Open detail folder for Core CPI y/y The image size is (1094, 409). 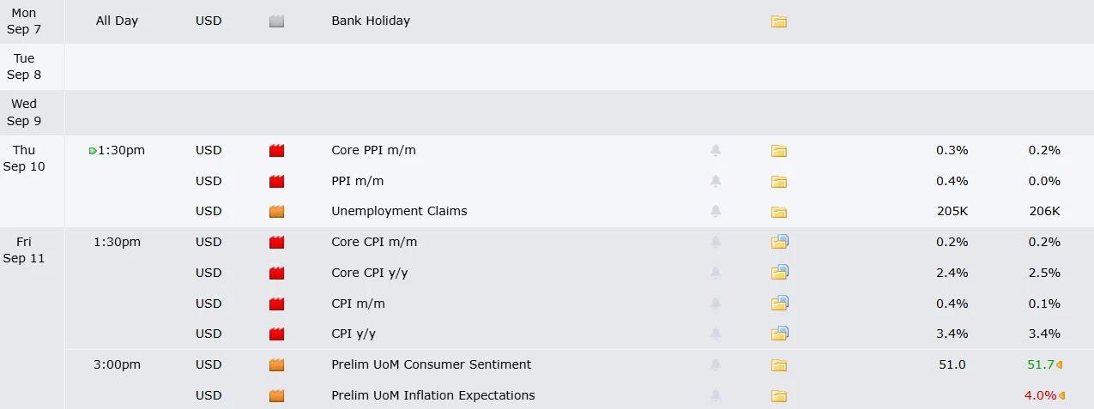780,273
